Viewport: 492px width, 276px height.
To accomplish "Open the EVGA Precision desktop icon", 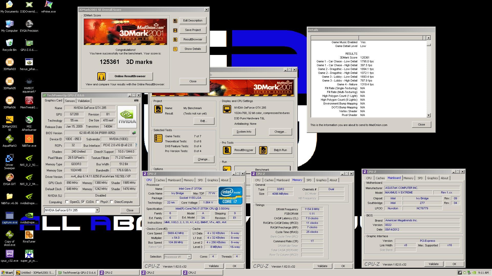I will (29, 26).
